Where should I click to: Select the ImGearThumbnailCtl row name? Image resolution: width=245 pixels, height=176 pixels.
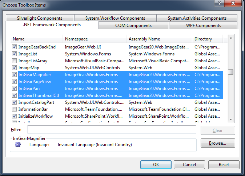point(39,95)
